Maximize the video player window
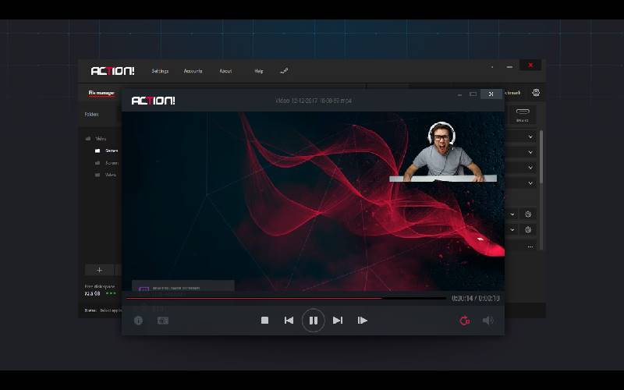Viewport: 624px width, 390px height. 473,94
